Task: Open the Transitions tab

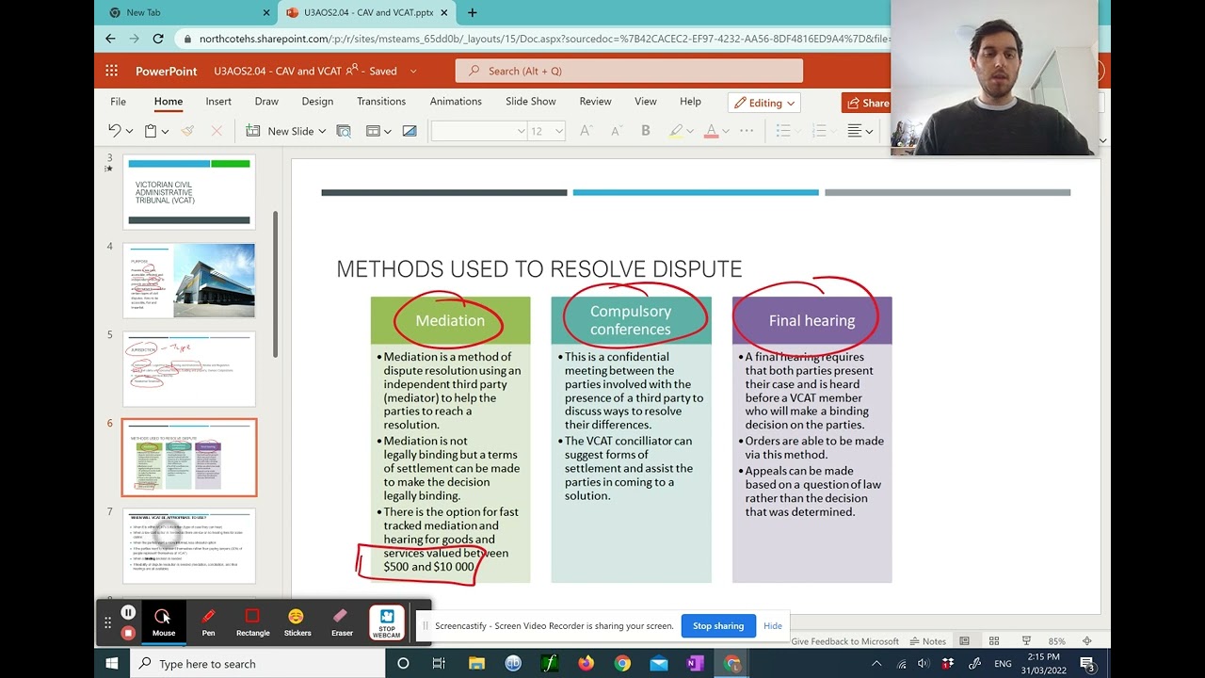Action: (x=381, y=102)
